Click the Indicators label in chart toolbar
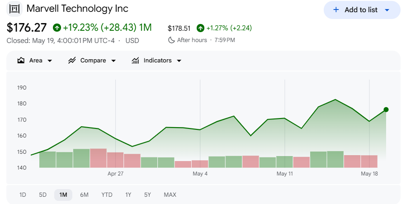Image resolution: width=406 pixels, height=204 pixels. 158,61
